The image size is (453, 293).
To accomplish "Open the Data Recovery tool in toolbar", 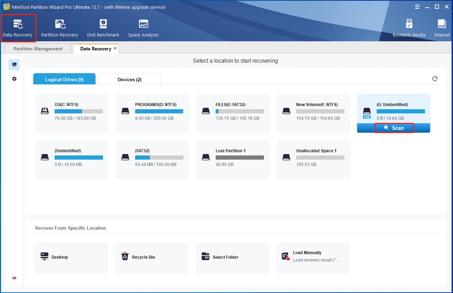I will (18, 28).
